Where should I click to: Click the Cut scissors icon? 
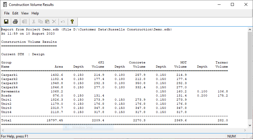click(x=34, y=22)
